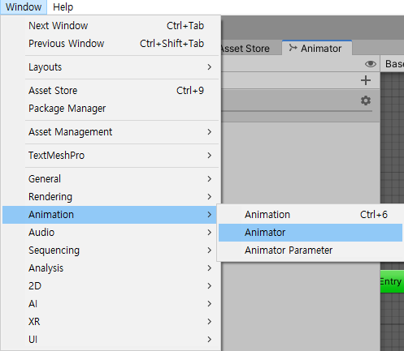Open Animation window with Ctrl+6 entry
This screenshot has width=404, height=351.
tap(311, 215)
